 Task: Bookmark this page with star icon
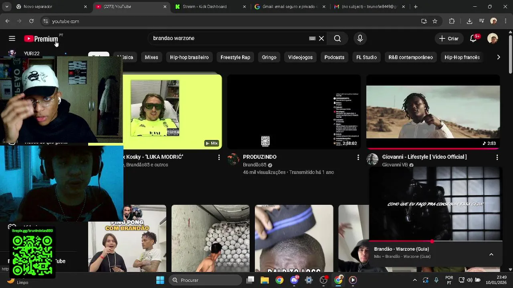click(x=435, y=21)
